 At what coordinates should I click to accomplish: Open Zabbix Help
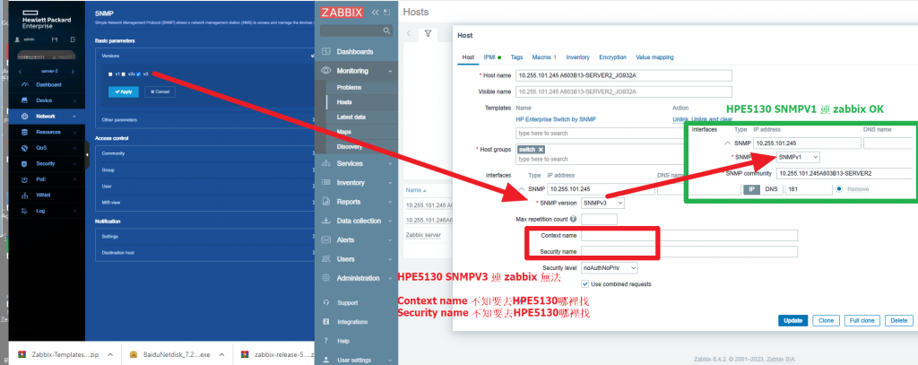coord(343,341)
